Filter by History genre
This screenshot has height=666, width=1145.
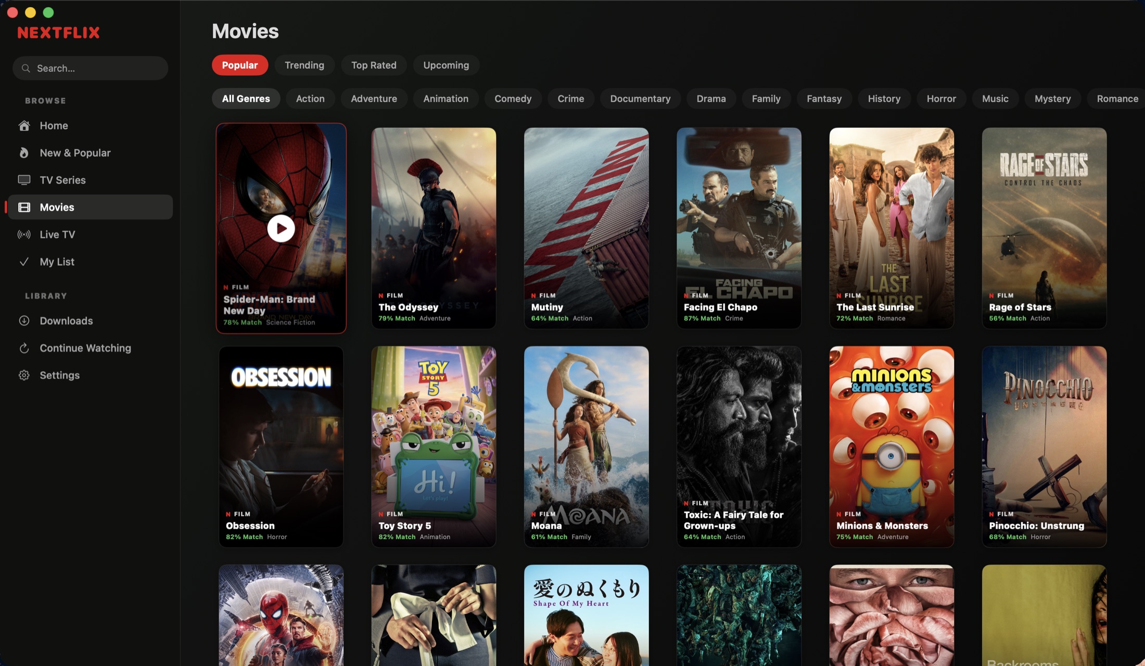(884, 98)
